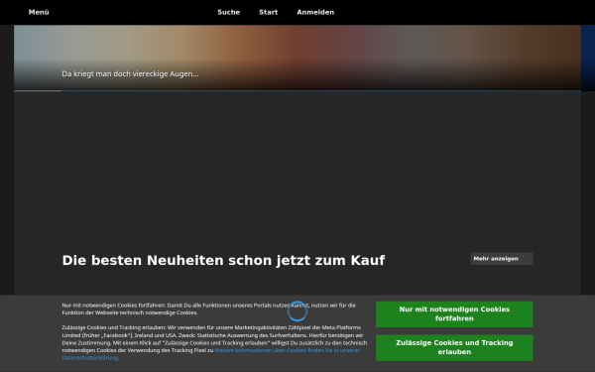The height and width of the screenshot is (372, 595).
Task: Open the Menü navigation item
Action: coord(39,12)
